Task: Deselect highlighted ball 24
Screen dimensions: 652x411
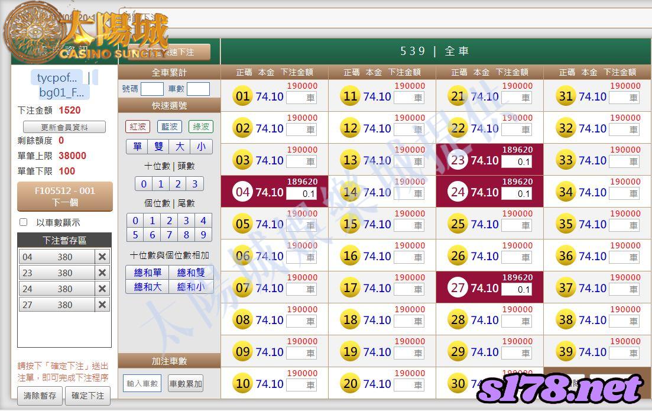Action: pos(458,192)
